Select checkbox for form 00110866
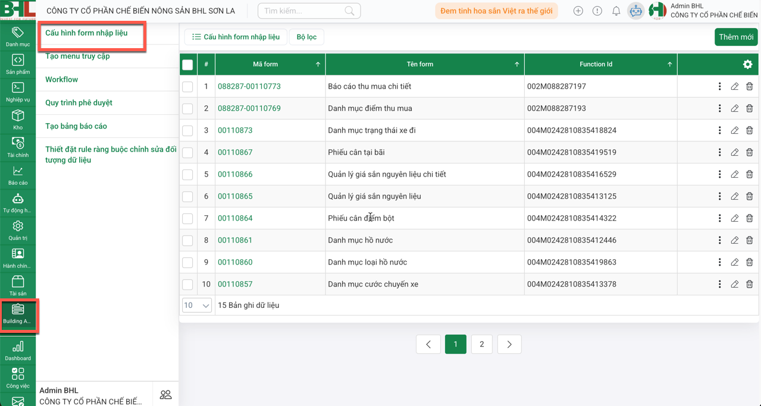This screenshot has height=406, width=761. tap(187, 174)
